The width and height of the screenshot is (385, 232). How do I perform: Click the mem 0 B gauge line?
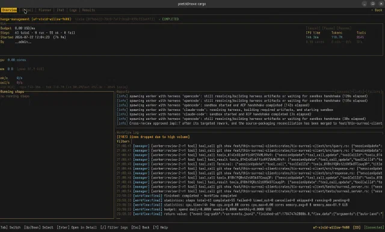[22, 69]
